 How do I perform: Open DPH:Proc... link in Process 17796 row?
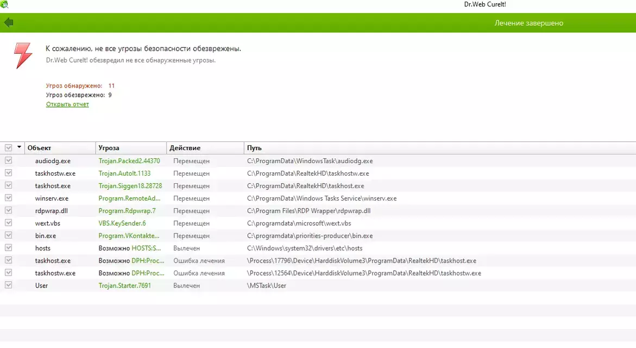pos(148,260)
